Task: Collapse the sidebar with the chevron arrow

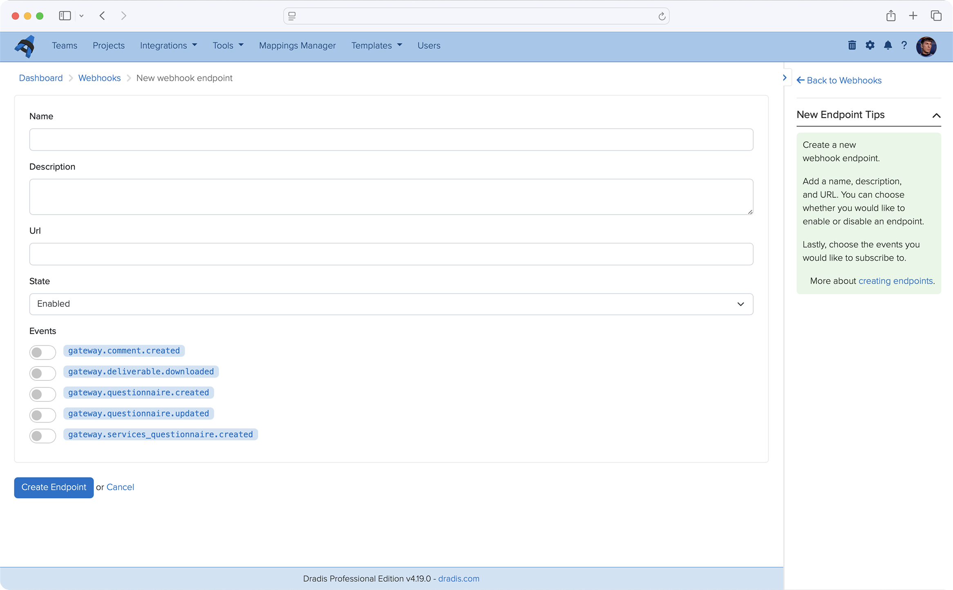Action: pyautogui.click(x=785, y=78)
